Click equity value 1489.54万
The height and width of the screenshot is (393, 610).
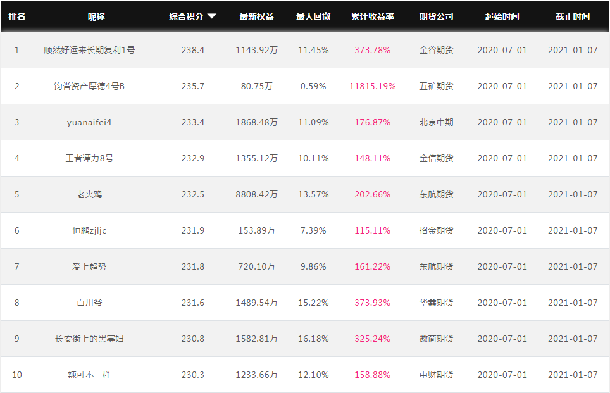[256, 303]
